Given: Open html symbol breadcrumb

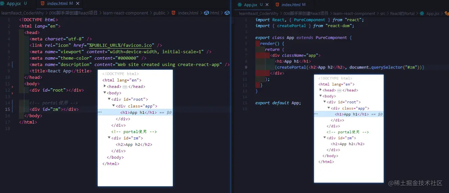Looking at the screenshot, I should click(x=215, y=13).
